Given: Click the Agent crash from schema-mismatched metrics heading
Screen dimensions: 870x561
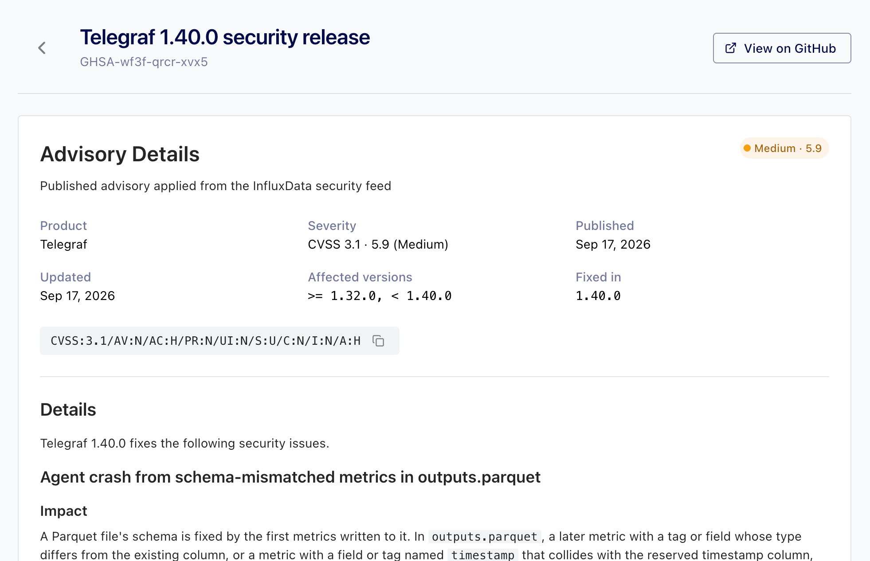Looking at the screenshot, I should coord(290,477).
